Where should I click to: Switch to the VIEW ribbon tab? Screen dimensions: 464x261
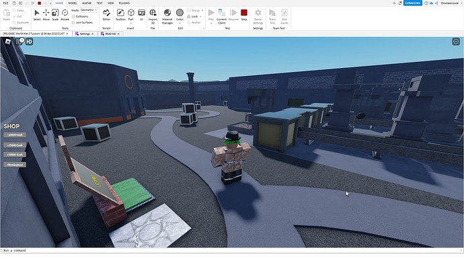pyautogui.click(x=111, y=3)
